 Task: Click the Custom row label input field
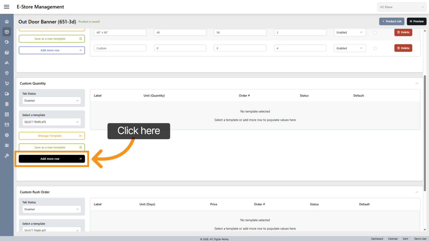point(120,48)
